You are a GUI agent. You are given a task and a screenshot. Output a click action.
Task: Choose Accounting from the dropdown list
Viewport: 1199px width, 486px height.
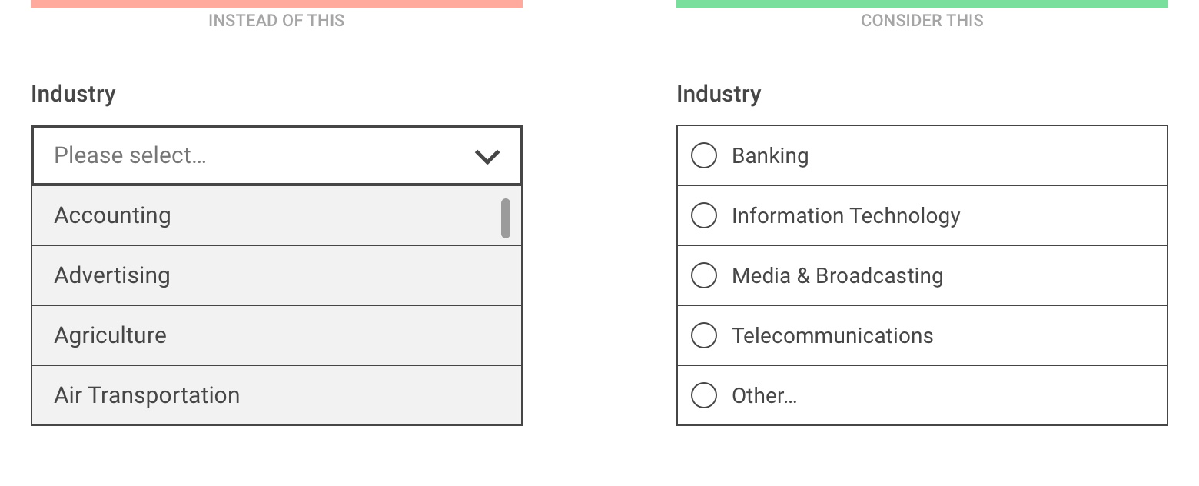point(113,215)
